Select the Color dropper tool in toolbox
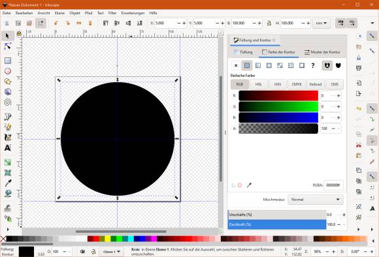 [x=8, y=183]
